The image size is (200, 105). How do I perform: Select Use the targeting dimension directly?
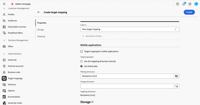[81, 61]
